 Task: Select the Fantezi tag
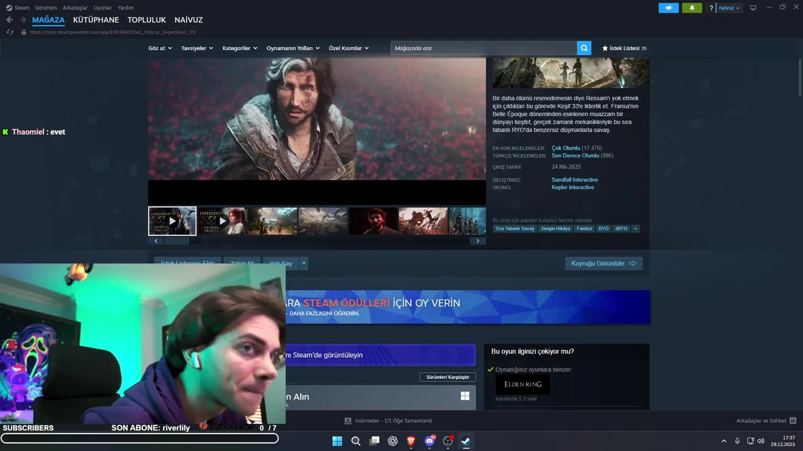[584, 229]
